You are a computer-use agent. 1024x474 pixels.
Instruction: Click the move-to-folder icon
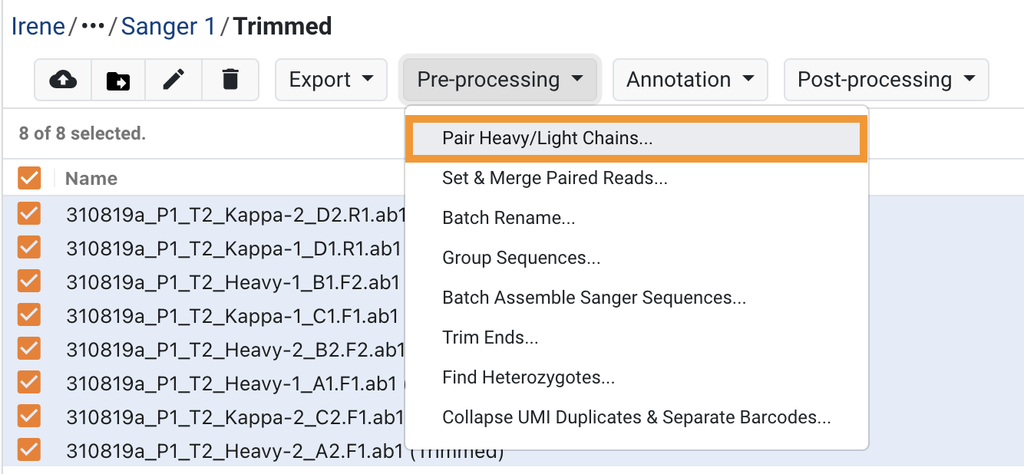pos(118,80)
